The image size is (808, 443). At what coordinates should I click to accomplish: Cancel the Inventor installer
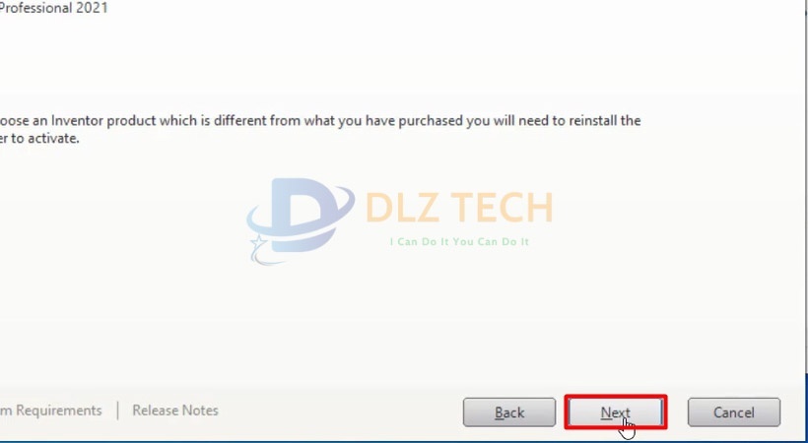[x=734, y=412]
